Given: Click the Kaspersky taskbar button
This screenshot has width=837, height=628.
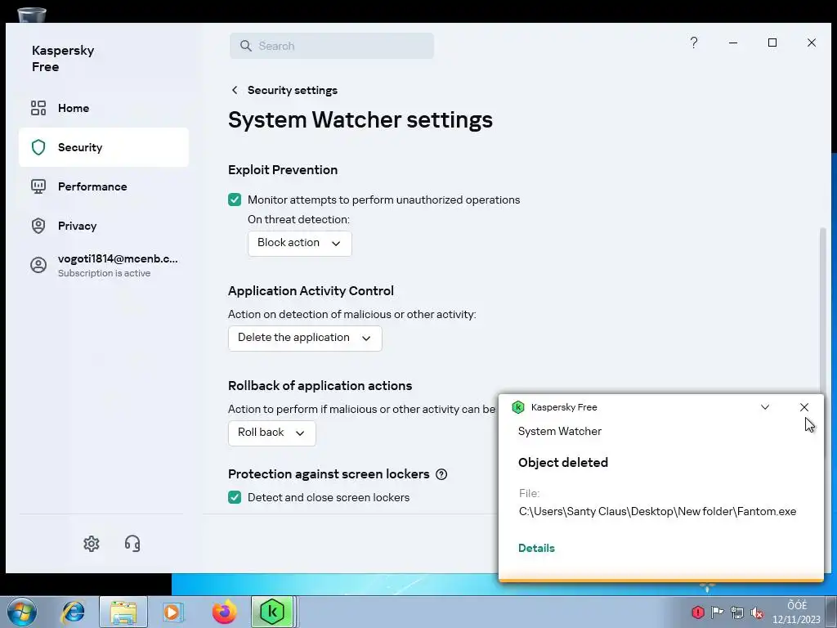Looking at the screenshot, I should tap(272, 612).
